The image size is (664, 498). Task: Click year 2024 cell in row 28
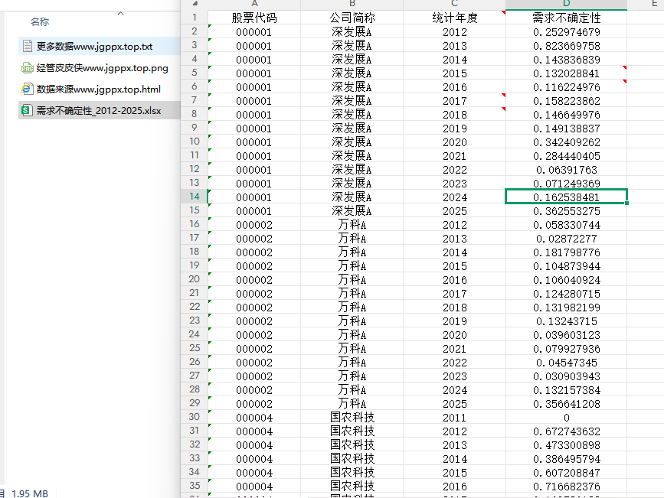pyautogui.click(x=454, y=390)
